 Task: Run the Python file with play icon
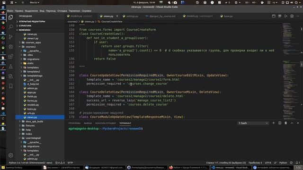coord(285,16)
